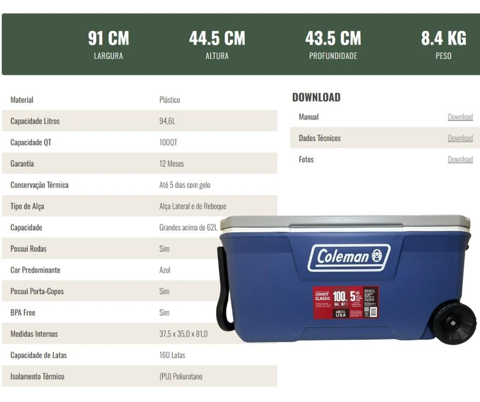Click the 'Grandes acima de 62L' value
The height and width of the screenshot is (402, 480).
pos(188,227)
